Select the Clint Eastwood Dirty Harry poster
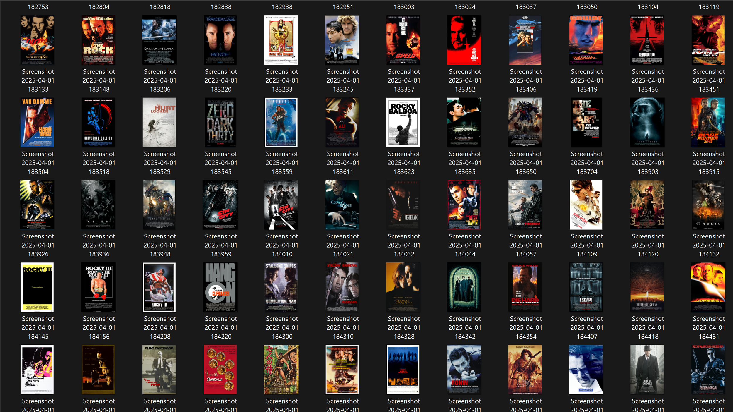733x412 pixels. [37, 370]
